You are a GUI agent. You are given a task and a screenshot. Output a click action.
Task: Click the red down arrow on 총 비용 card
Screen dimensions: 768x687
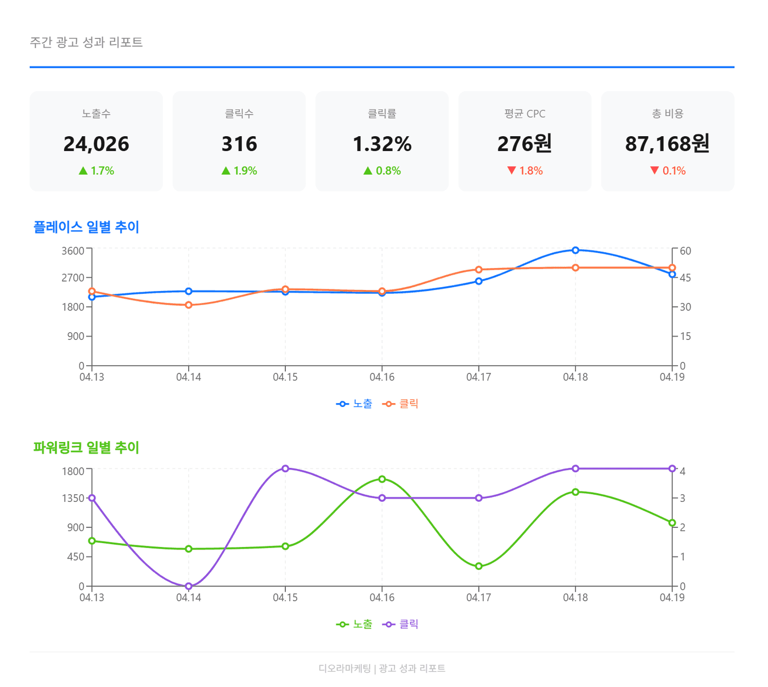click(x=653, y=170)
